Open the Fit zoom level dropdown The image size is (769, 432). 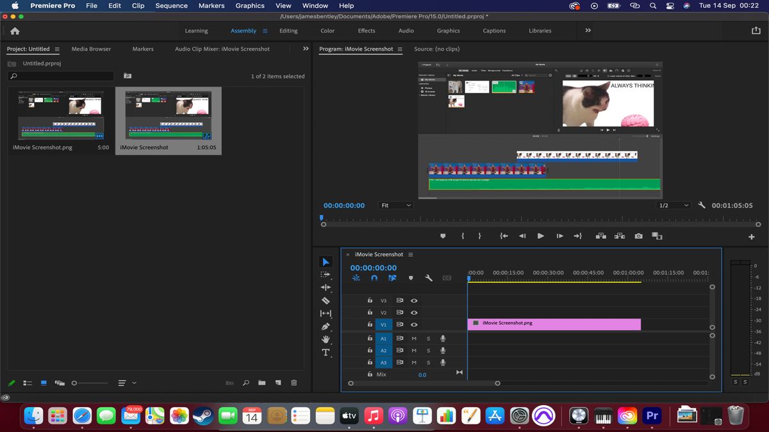coord(395,205)
